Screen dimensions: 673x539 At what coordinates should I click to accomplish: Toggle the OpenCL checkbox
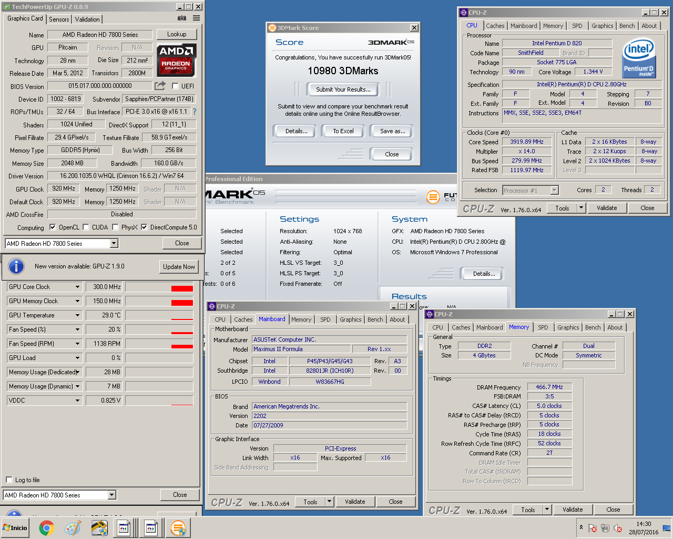(x=53, y=227)
